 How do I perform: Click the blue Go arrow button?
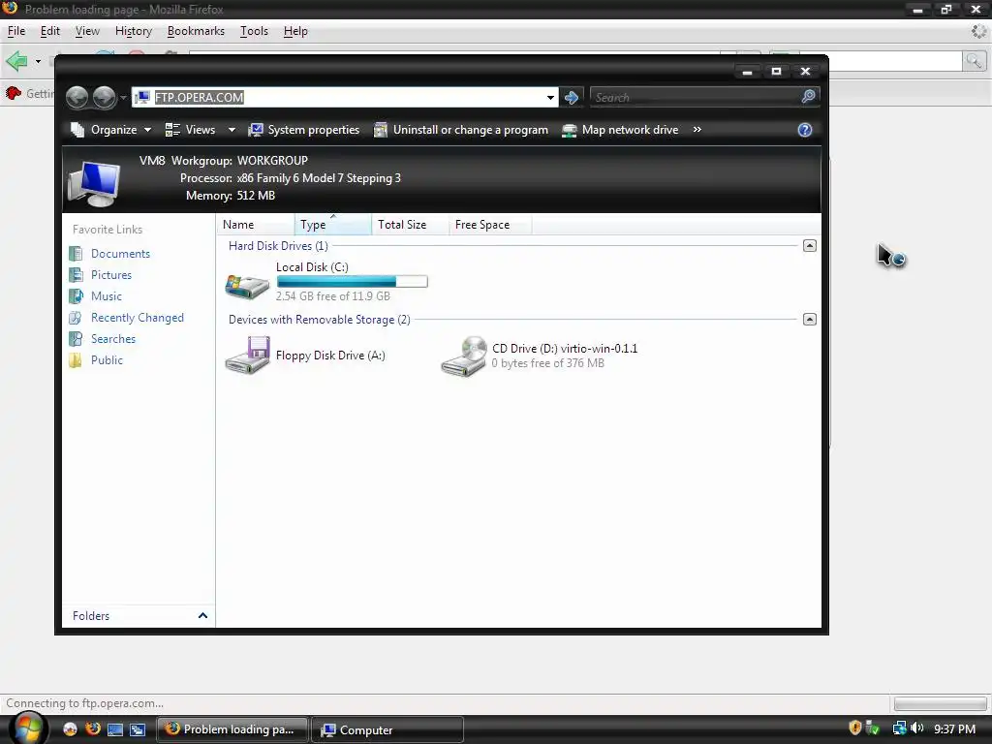point(572,98)
